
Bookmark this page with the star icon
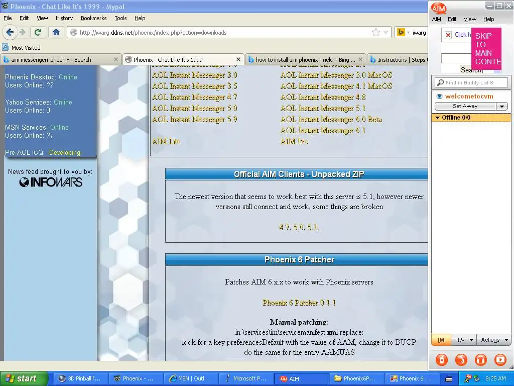375,32
